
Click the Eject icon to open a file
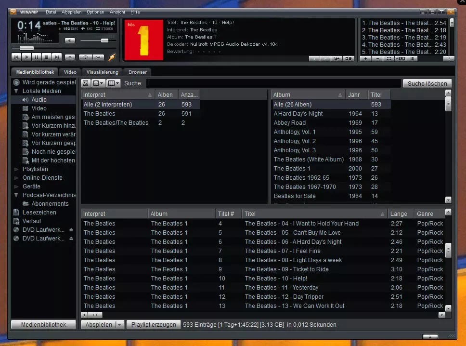pyautogui.click(x=70, y=57)
